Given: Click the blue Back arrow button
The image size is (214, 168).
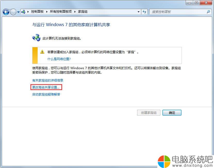Looking at the screenshot, I should [x=6, y=12].
